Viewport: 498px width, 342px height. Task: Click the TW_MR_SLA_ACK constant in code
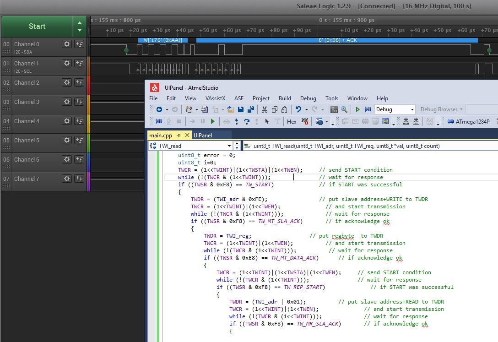(x=318, y=324)
